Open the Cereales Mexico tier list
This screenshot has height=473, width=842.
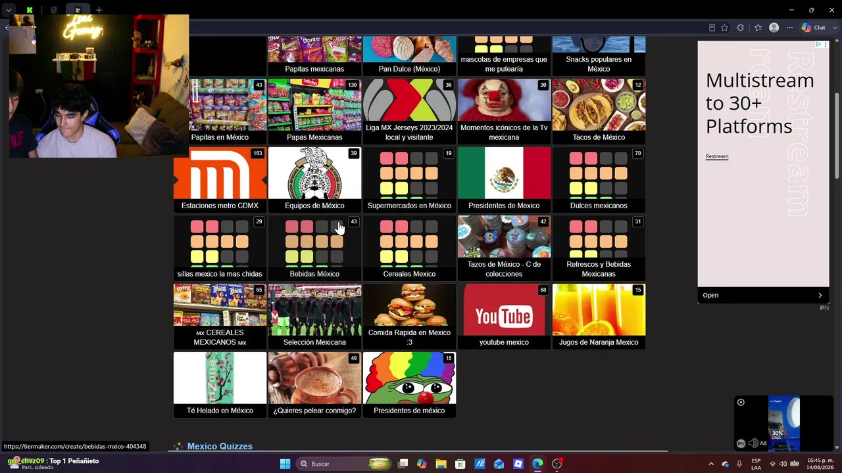tap(409, 248)
